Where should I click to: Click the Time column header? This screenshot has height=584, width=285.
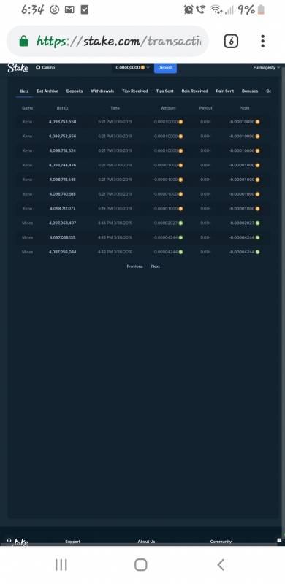(x=115, y=108)
